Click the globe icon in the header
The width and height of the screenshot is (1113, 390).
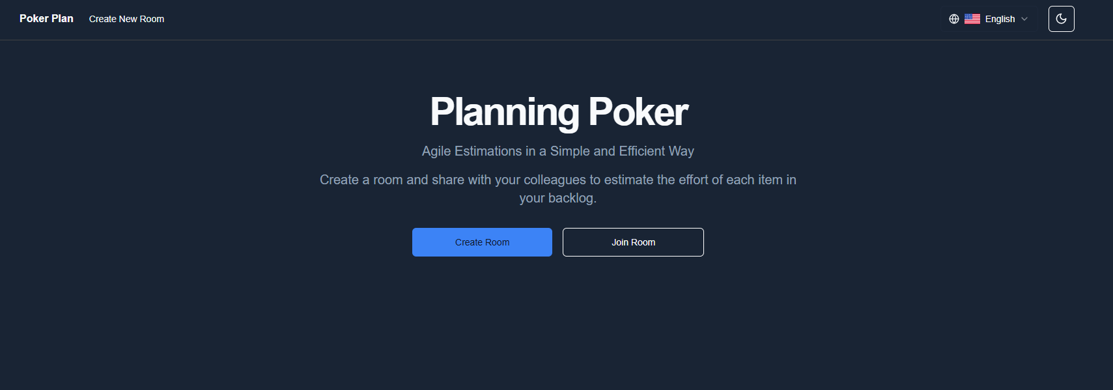tap(954, 19)
